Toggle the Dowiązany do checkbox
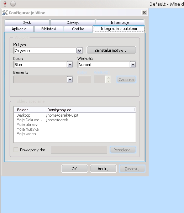Viewport: 184px width, 213px height. pyautogui.click(x=16, y=150)
